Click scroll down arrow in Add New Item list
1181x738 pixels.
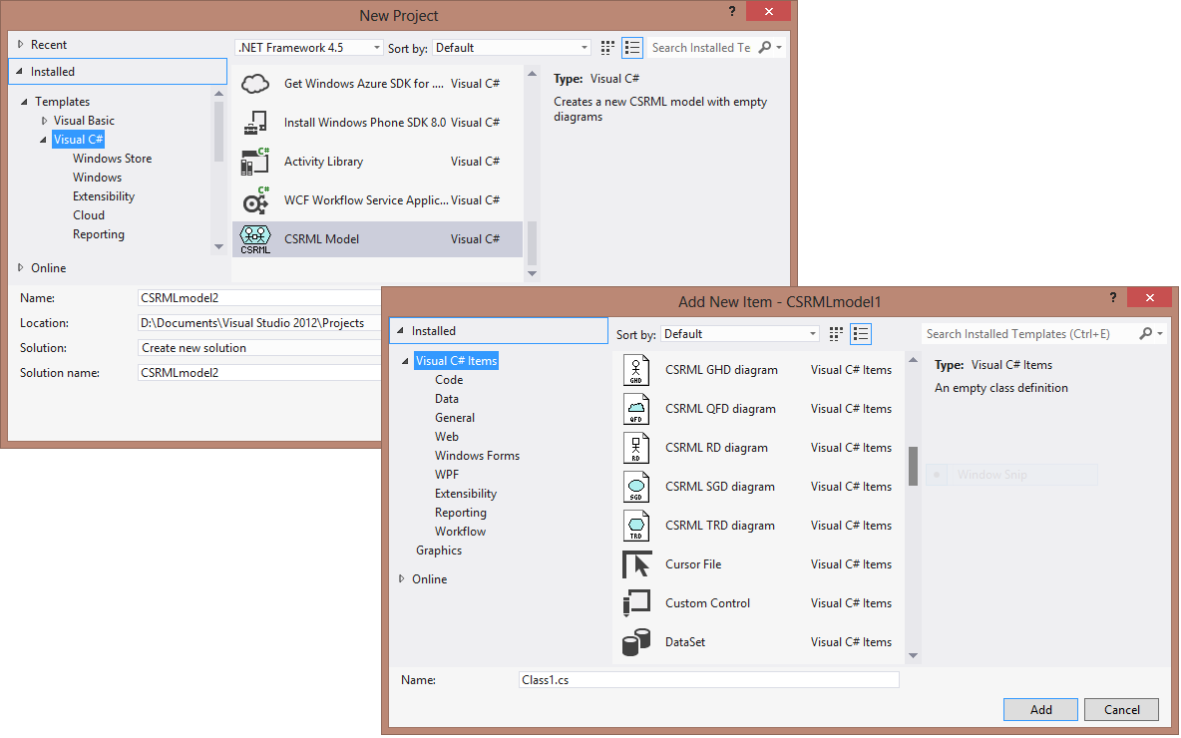(914, 656)
